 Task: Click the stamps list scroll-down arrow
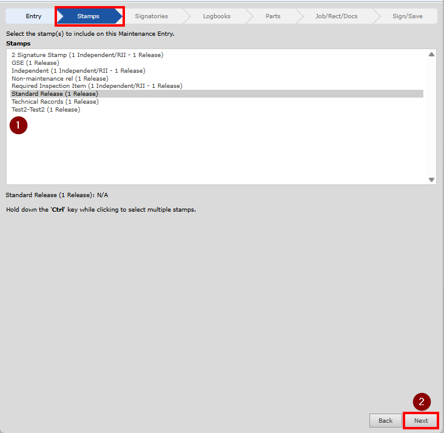point(431,180)
